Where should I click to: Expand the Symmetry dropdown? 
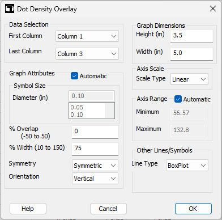[95, 166]
